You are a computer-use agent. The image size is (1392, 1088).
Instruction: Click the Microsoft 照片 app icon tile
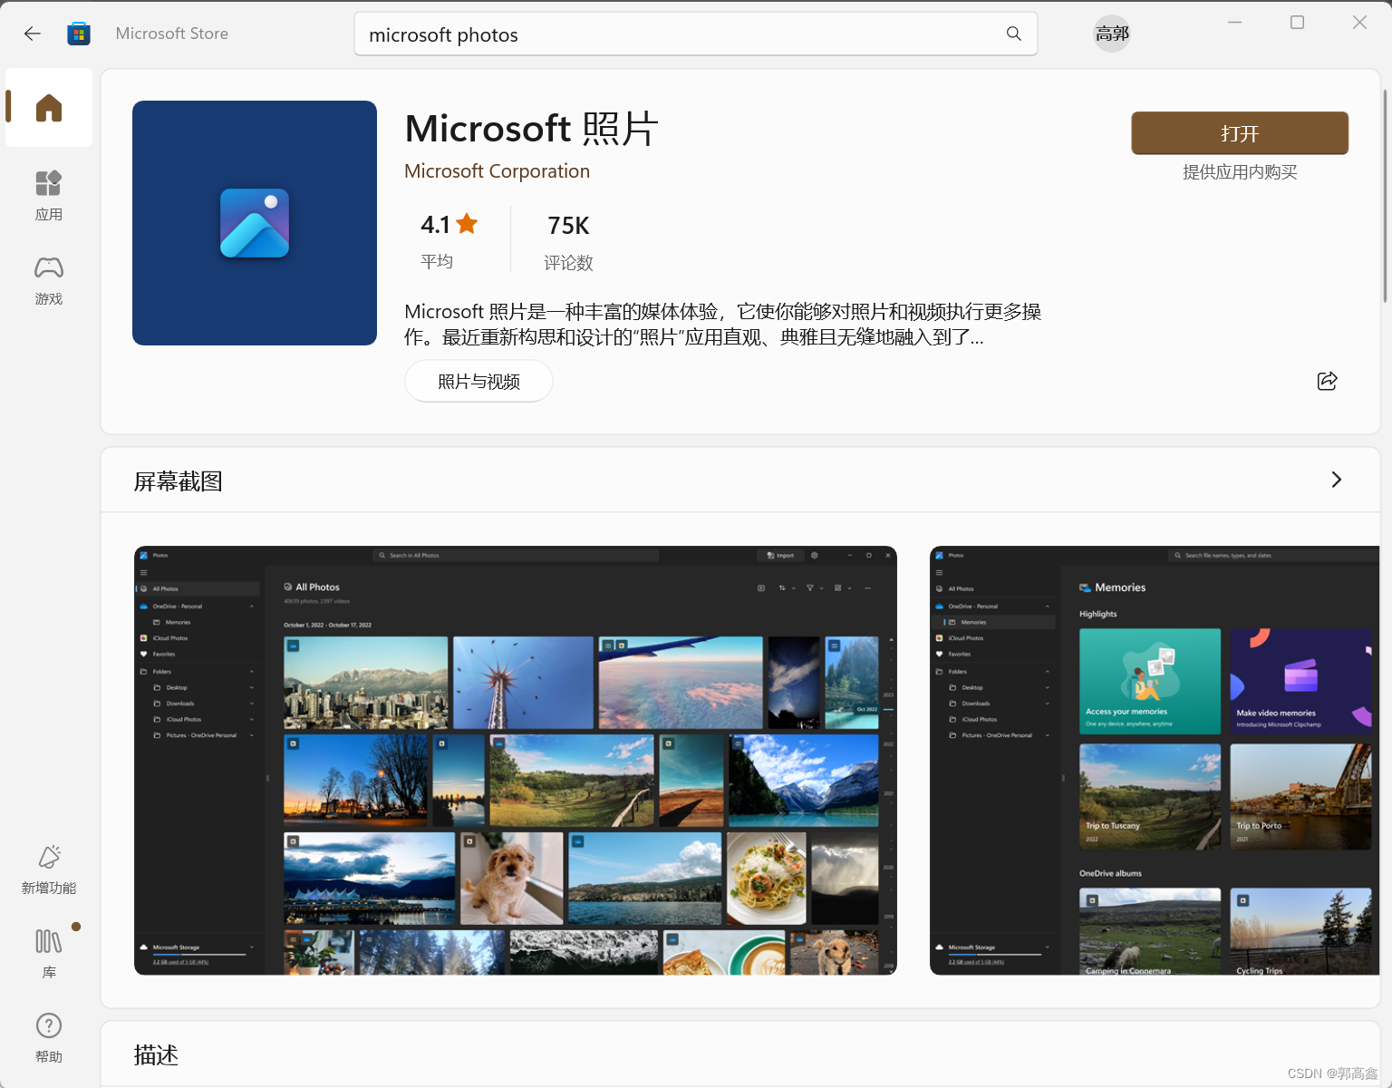point(255,223)
